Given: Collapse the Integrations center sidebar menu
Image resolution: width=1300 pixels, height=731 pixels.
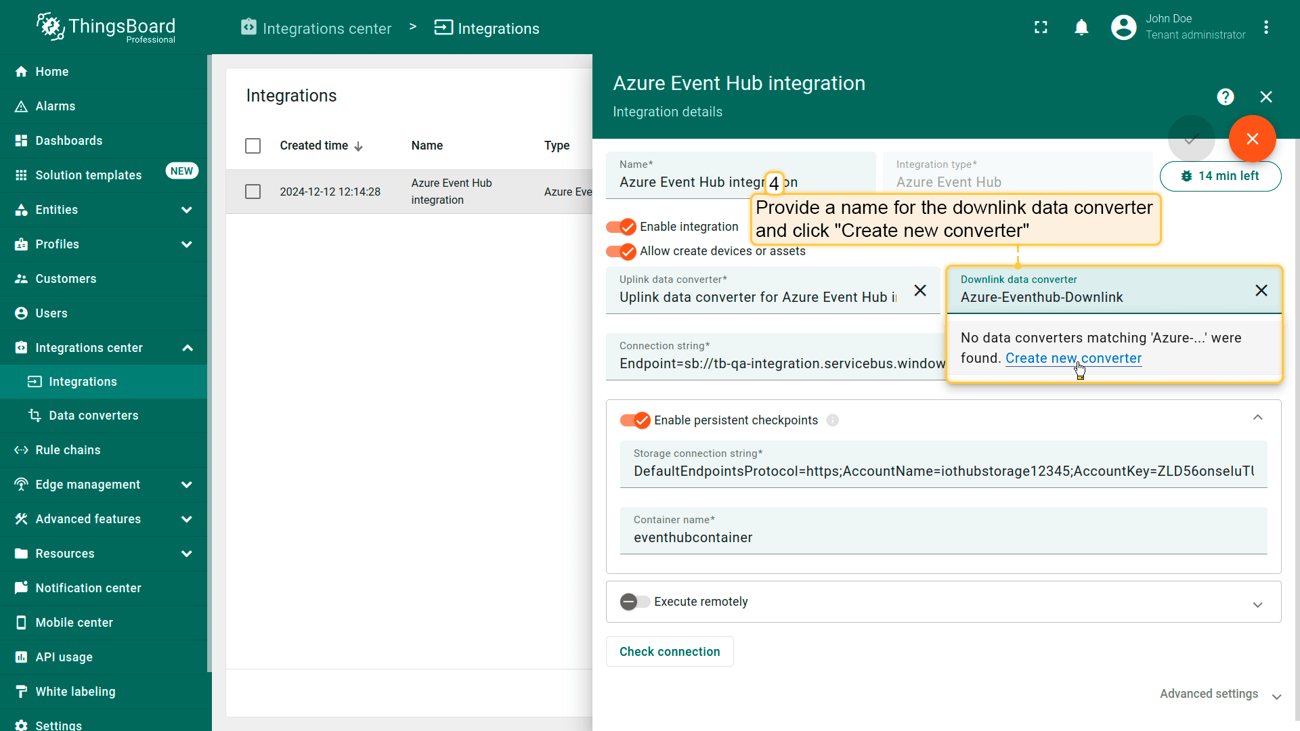Looking at the screenshot, I should pos(188,348).
